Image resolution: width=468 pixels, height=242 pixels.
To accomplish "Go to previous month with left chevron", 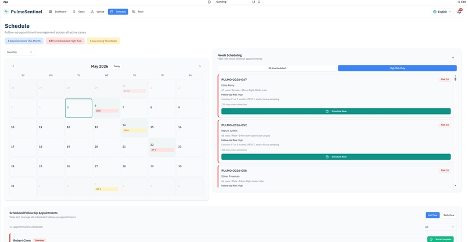I will tap(13, 66).
